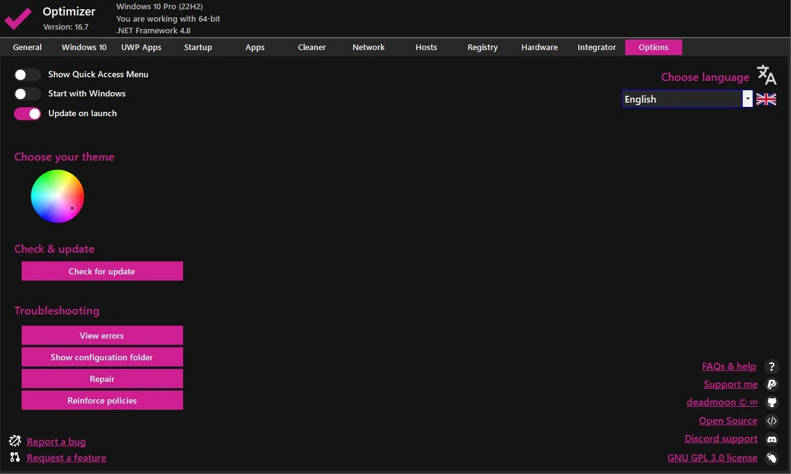The image size is (791, 474).
Task: Open the Apps tab
Action: [x=255, y=47]
